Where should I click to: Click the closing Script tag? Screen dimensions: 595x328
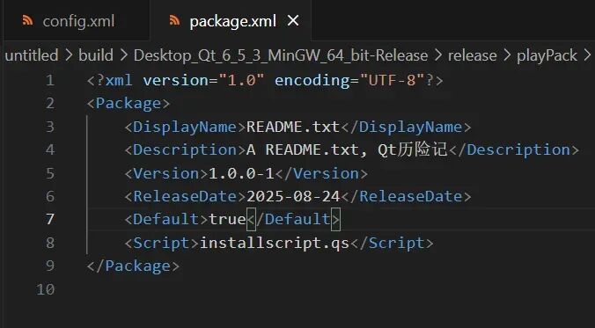point(392,243)
